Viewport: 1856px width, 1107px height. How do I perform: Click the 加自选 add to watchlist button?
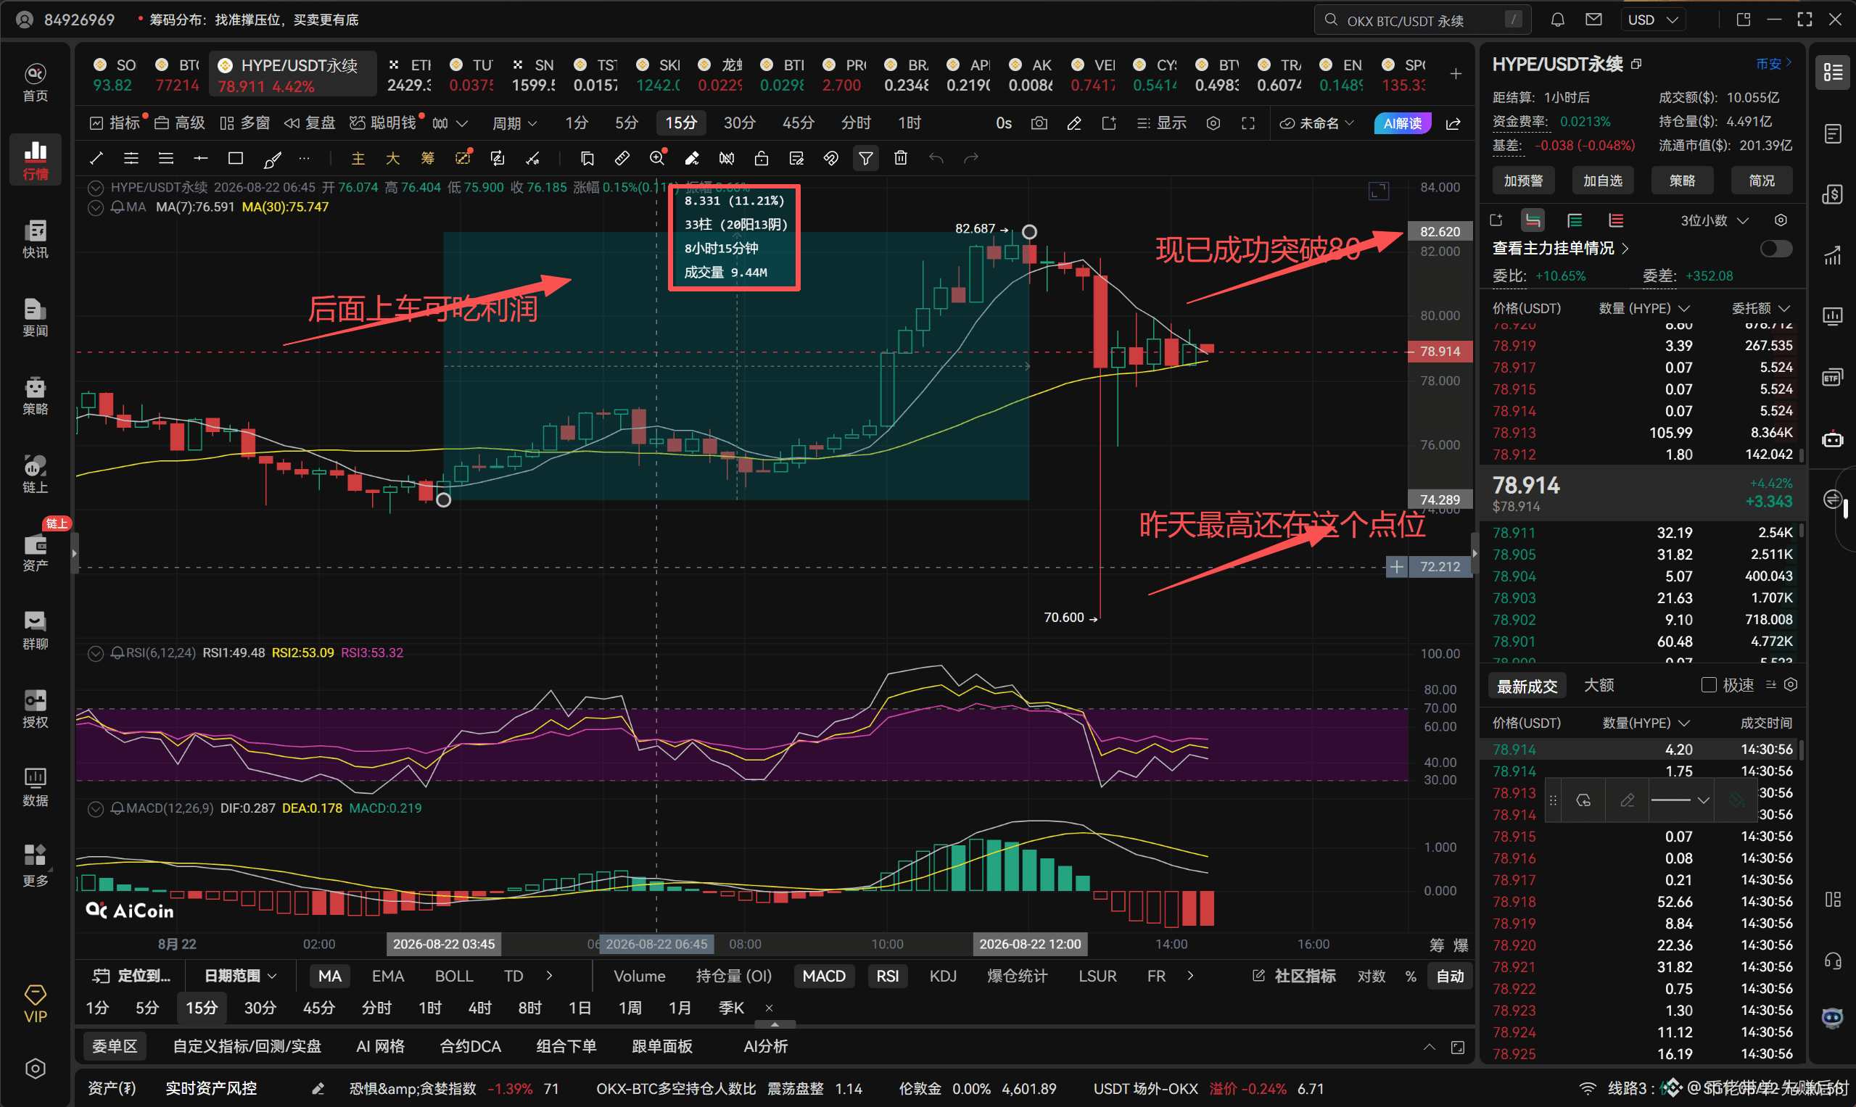tap(1603, 181)
